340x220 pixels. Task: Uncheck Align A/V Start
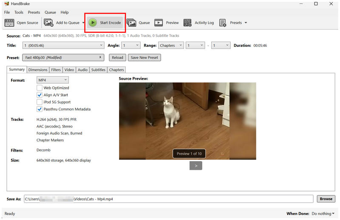click(40, 95)
